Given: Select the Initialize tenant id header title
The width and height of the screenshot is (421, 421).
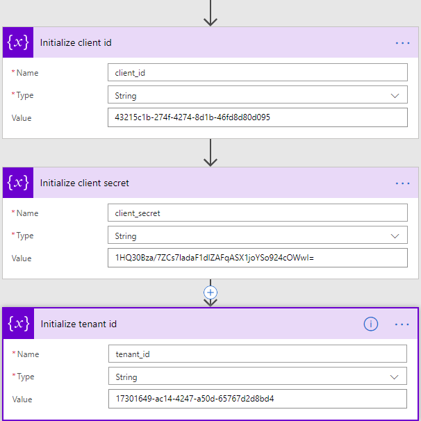Looking at the screenshot, I should click(79, 324).
